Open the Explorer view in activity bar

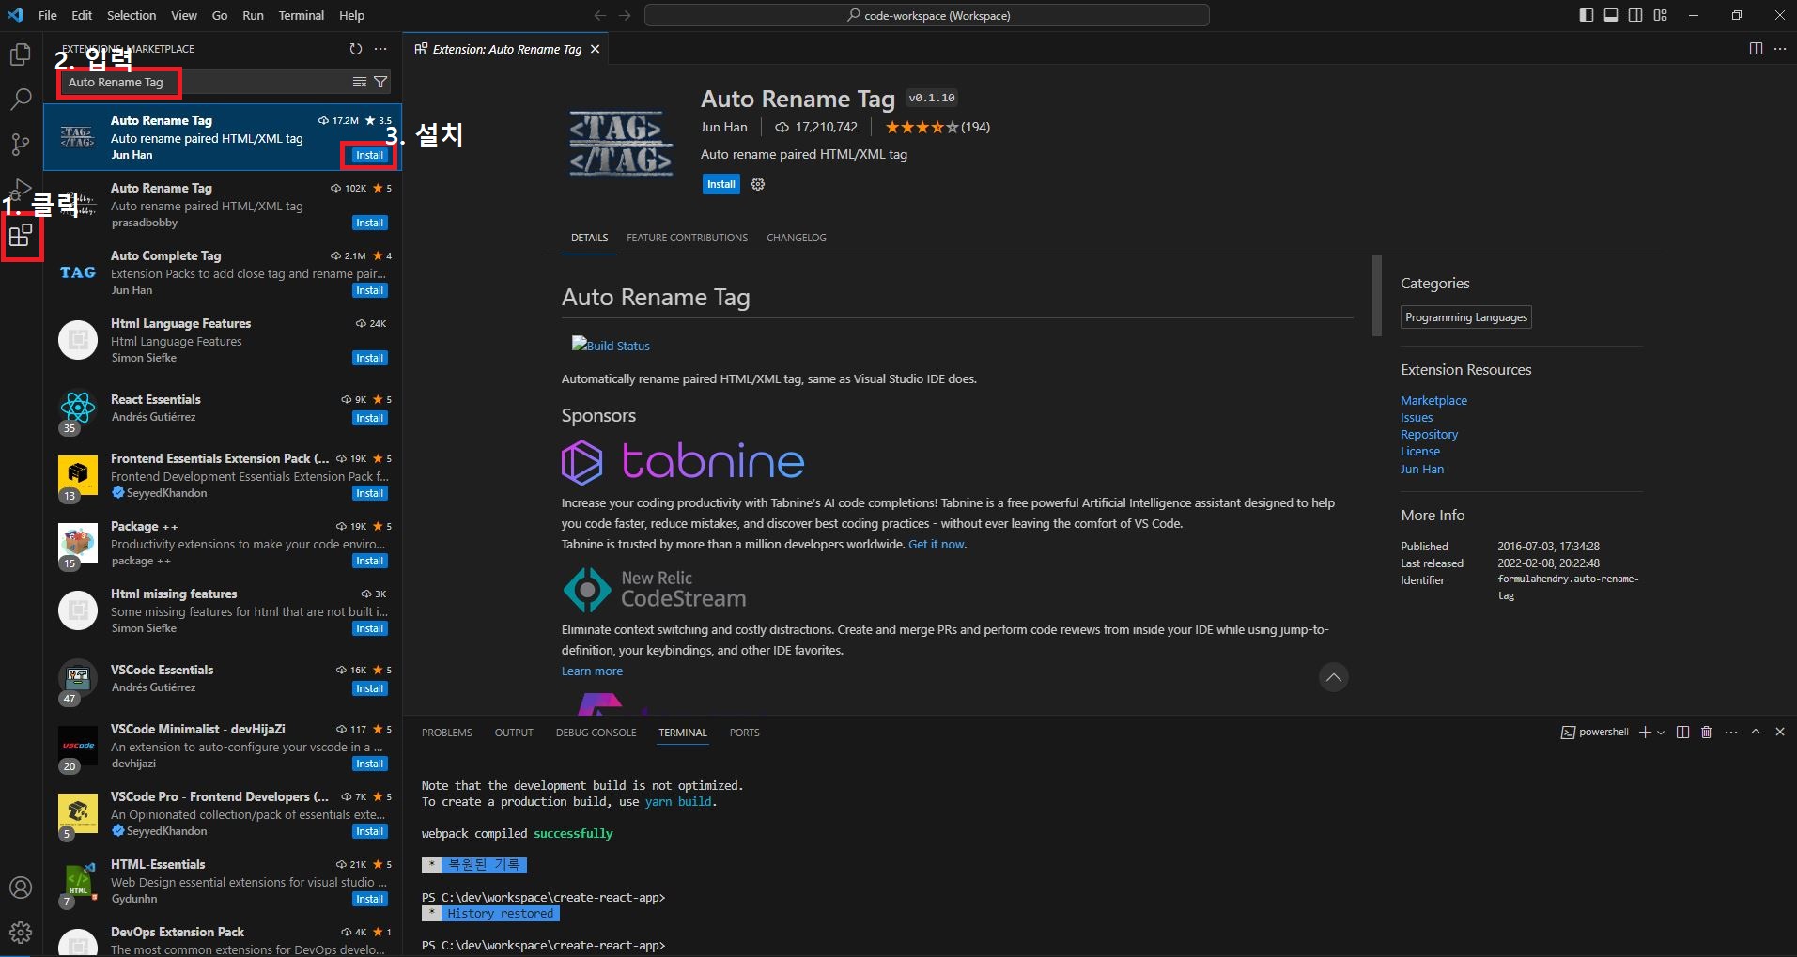[21, 54]
